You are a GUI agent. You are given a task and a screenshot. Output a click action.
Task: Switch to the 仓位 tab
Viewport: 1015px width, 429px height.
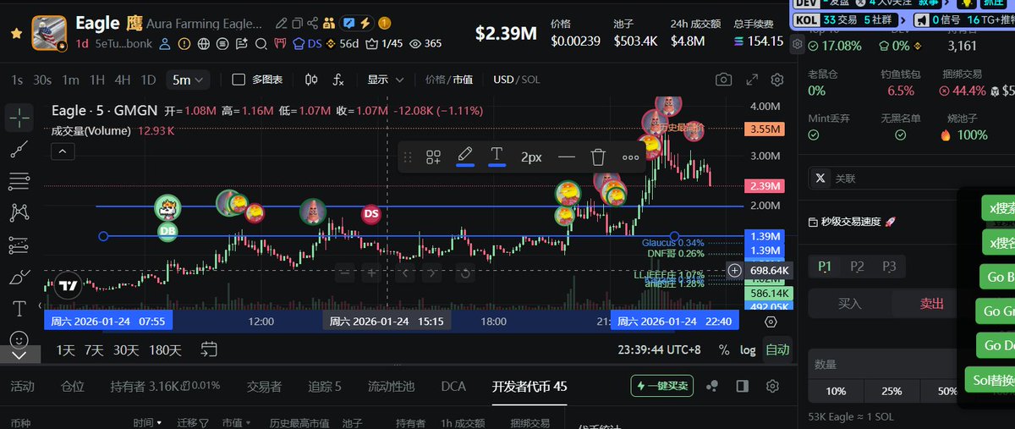pos(73,387)
